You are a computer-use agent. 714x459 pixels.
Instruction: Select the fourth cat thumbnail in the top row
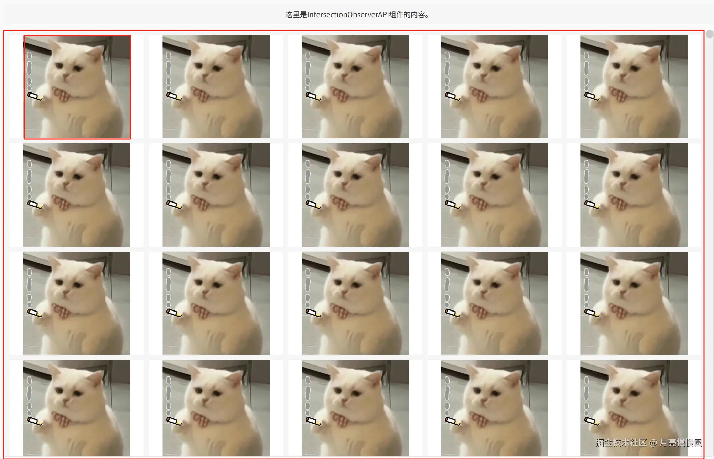pos(494,87)
